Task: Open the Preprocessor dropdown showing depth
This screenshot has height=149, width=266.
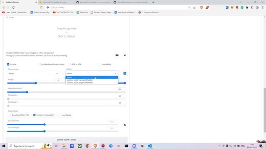Action: coord(33,74)
